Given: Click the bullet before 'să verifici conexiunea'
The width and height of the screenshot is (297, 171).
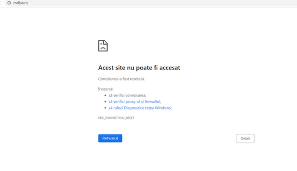Looking at the screenshot, I should click(105, 95).
